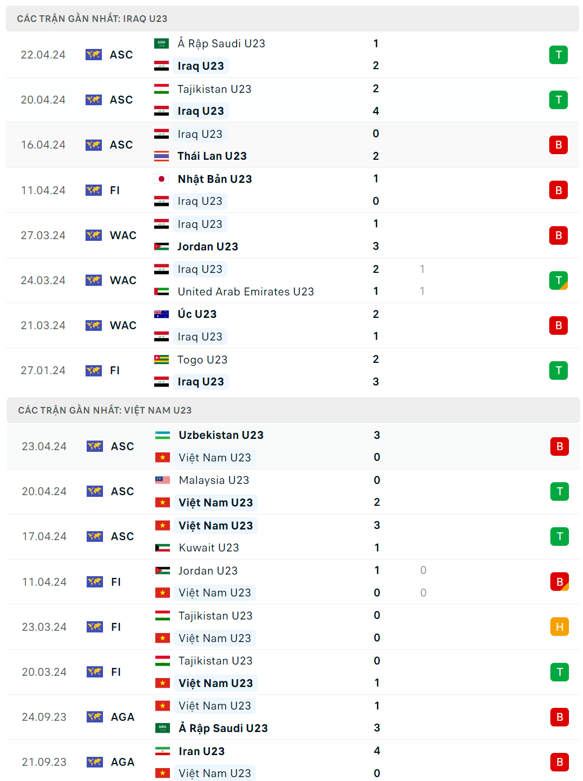Click the Australia flag icon beside Úc U23
Viewport: 583px width, 781px height.
[x=162, y=314]
